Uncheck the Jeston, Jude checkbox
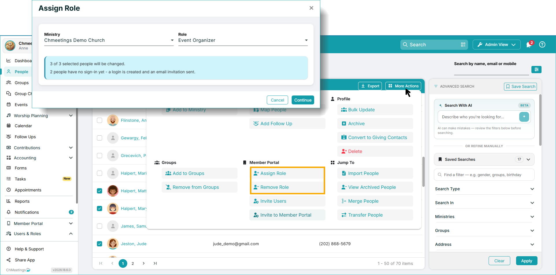The height and width of the screenshot is (275, 556). (x=100, y=244)
